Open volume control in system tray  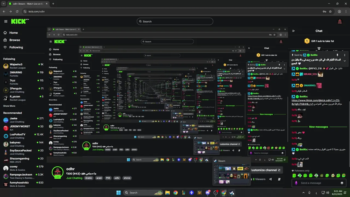328,193
